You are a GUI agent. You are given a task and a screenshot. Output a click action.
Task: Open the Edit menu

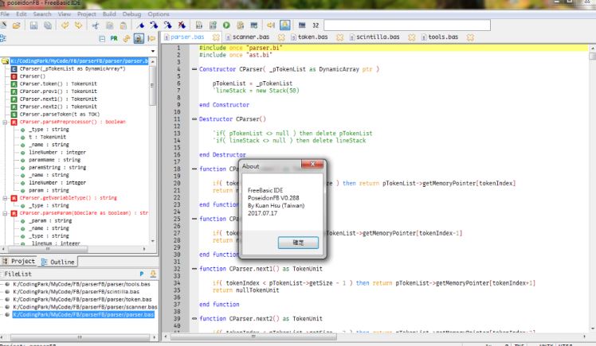pyautogui.click(x=22, y=14)
